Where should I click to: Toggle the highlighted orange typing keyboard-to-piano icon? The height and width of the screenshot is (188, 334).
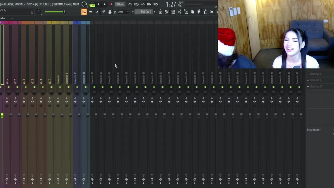click(x=84, y=12)
